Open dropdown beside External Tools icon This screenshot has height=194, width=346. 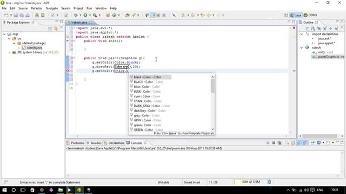coord(99,15)
